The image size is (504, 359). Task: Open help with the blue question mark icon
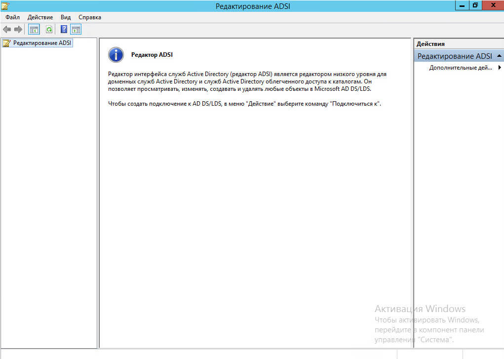point(64,29)
